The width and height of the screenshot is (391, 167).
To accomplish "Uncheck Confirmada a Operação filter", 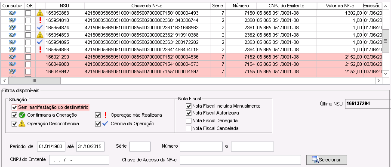I will click(14, 115).
